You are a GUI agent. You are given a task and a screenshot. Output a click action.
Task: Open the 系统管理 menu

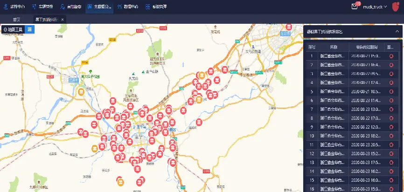click(156, 7)
